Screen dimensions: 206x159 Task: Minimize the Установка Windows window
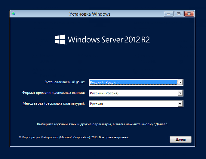point(168,14)
